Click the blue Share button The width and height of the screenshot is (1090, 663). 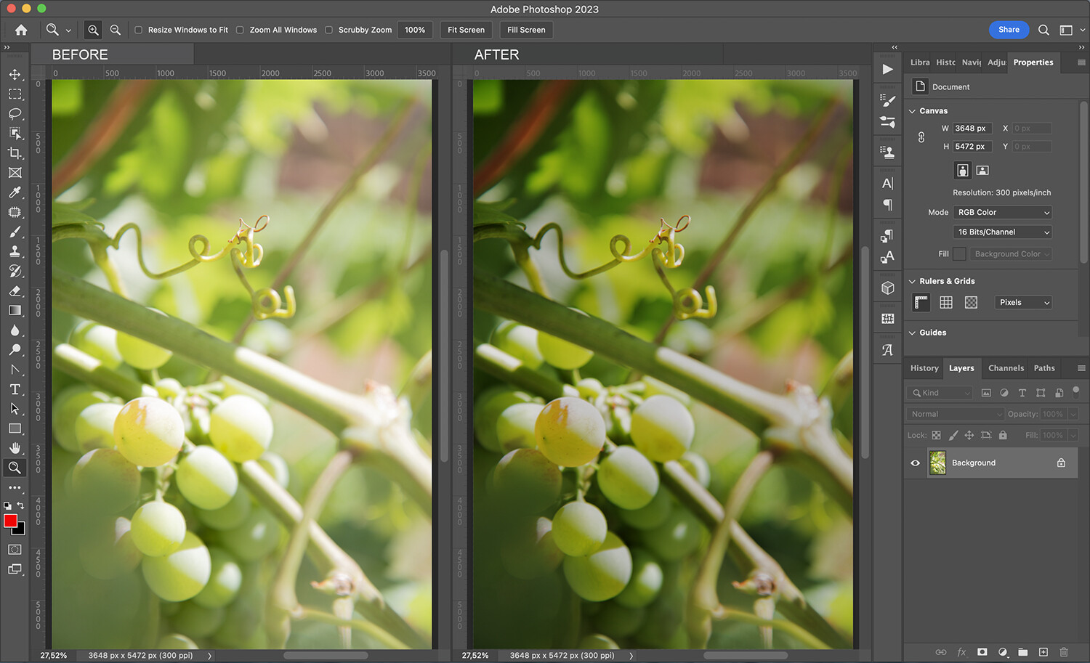coord(1009,30)
